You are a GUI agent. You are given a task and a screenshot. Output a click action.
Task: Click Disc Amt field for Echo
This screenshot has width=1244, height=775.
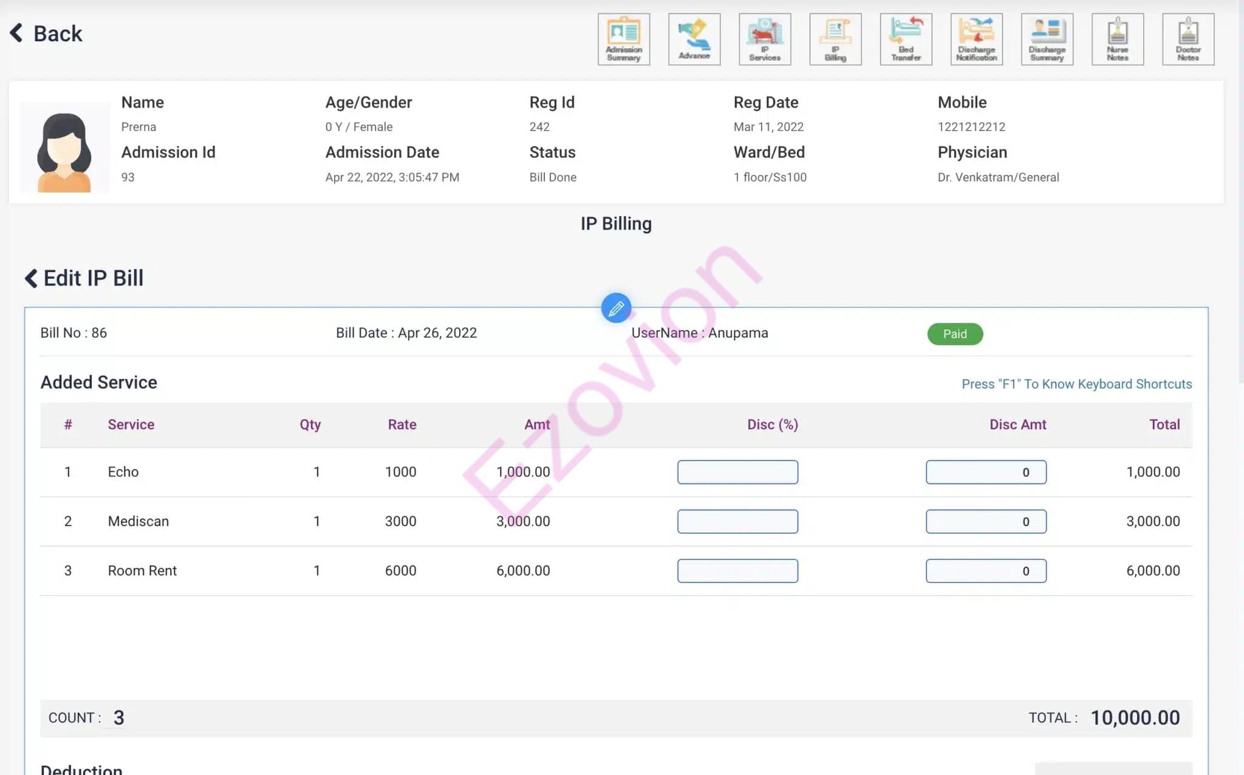(x=985, y=472)
